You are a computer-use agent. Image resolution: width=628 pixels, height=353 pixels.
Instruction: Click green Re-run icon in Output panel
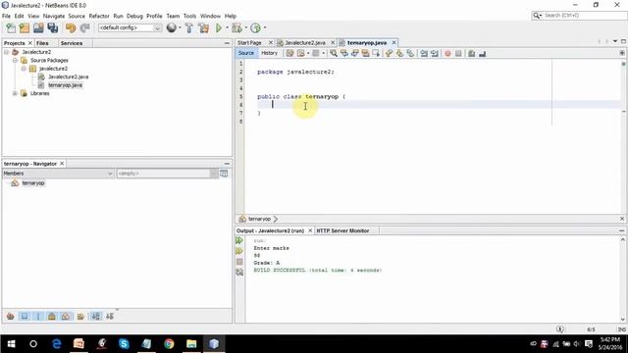(x=239, y=240)
